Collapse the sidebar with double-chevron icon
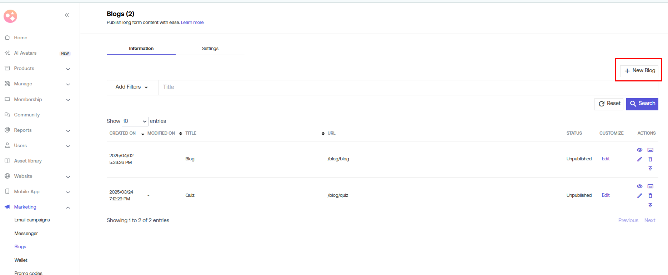 pyautogui.click(x=67, y=15)
